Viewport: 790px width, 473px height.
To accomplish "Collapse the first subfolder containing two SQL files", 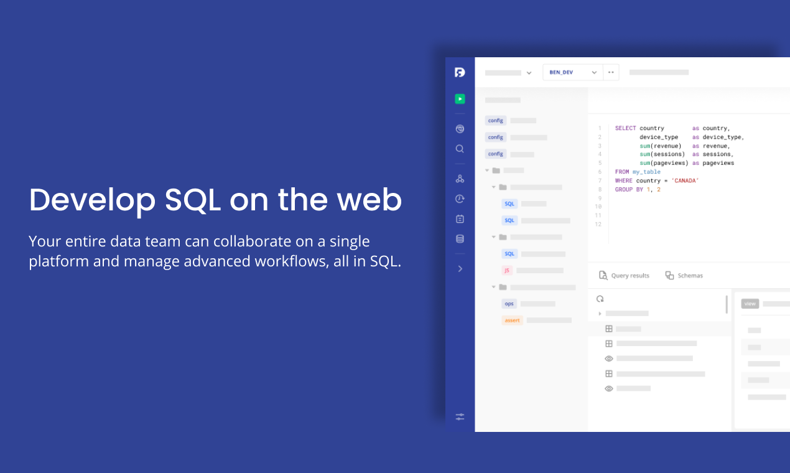I will (x=494, y=187).
